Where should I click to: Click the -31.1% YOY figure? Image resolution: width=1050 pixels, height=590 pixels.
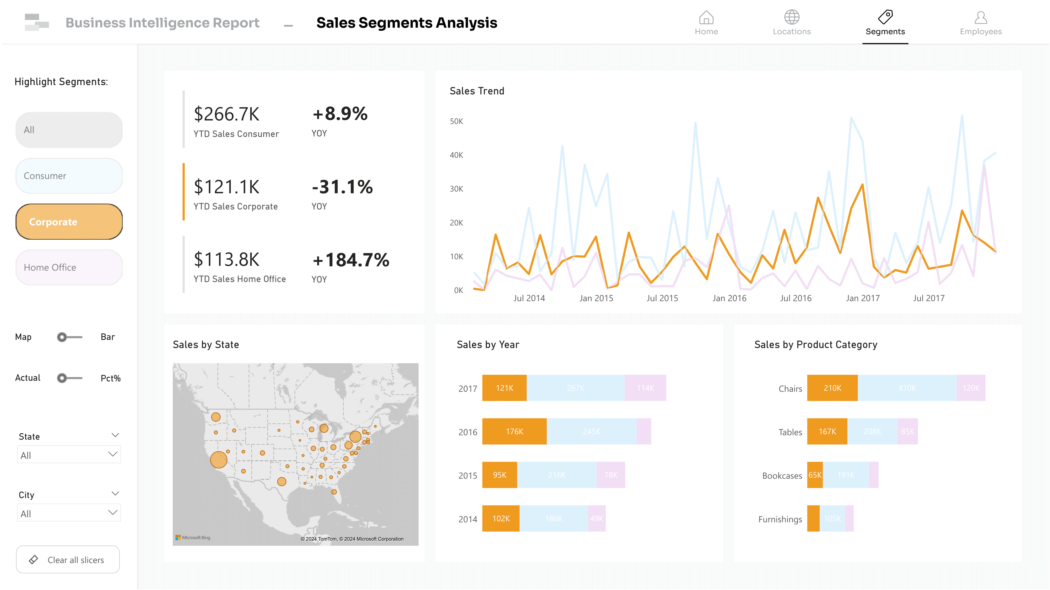point(342,187)
